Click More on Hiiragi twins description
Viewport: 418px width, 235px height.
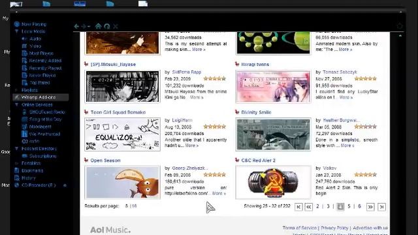(x=346, y=97)
